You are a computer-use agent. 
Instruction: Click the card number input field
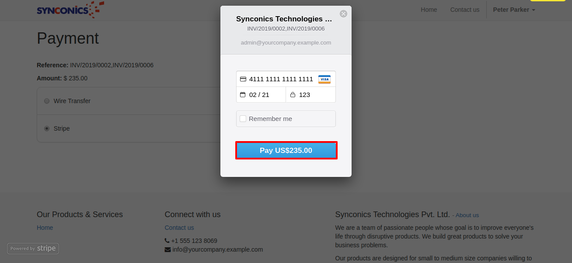coord(281,79)
